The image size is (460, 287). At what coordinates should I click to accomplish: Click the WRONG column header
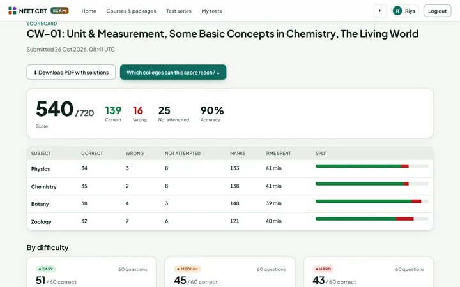[x=135, y=153]
